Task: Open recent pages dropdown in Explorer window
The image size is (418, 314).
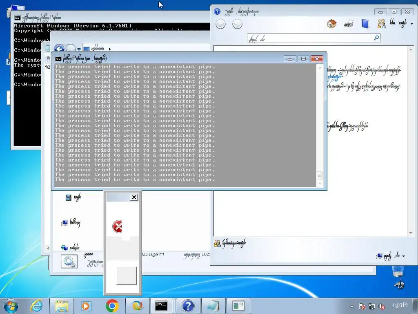Action: click(79, 49)
